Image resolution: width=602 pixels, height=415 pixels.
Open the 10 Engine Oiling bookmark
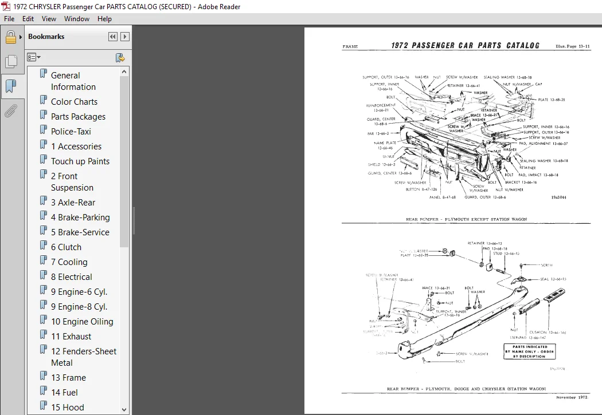pyautogui.click(x=82, y=322)
